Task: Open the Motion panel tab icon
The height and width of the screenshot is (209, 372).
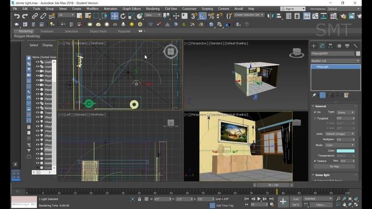Action: 339,46
